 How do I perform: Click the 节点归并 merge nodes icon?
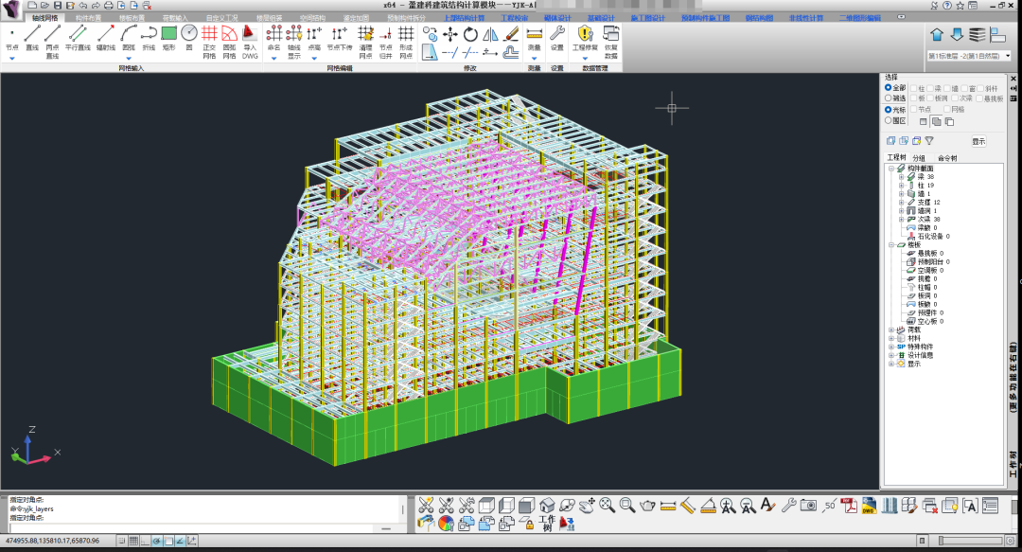click(x=386, y=43)
